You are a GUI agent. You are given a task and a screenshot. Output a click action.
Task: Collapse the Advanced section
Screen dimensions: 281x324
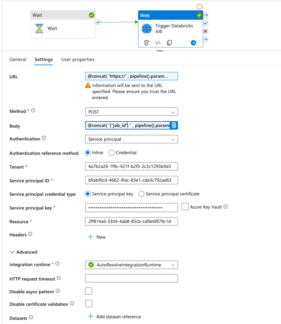click(x=12, y=252)
